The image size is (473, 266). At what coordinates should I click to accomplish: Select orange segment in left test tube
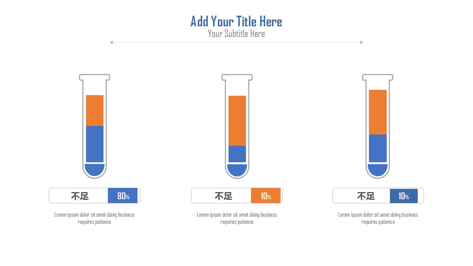coord(95,111)
